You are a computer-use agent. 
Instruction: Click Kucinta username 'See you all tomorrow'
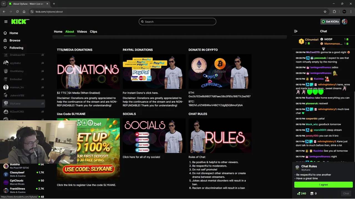click(318, 151)
